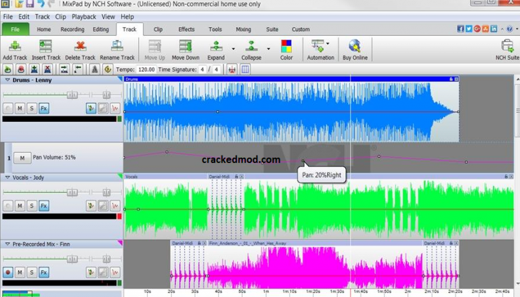
Task: Click the yellow tempo clock icon
Action: [108, 69]
